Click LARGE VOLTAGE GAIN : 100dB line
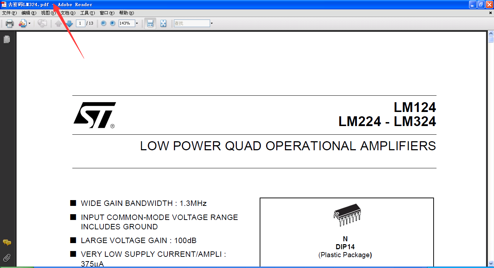 point(139,241)
